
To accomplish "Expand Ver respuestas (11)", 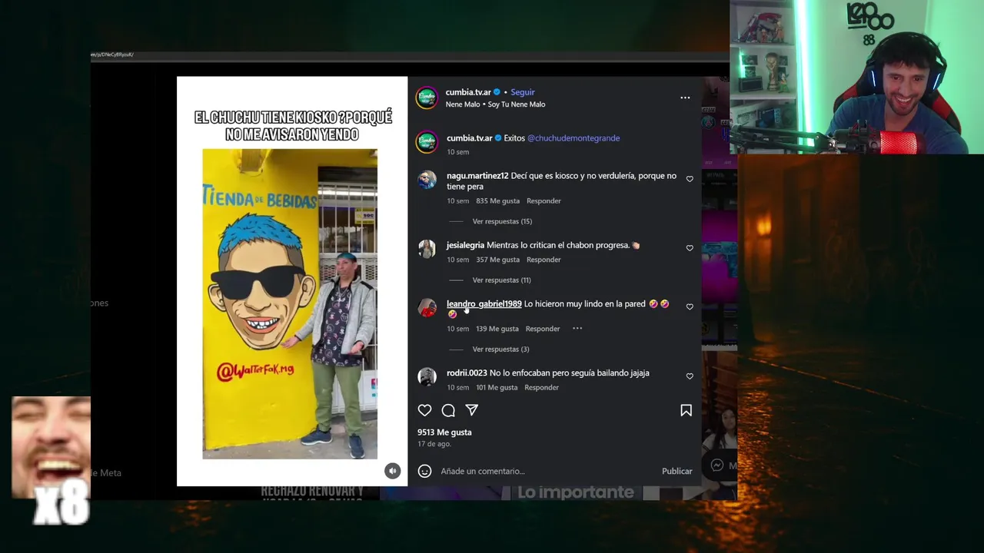I will click(501, 280).
